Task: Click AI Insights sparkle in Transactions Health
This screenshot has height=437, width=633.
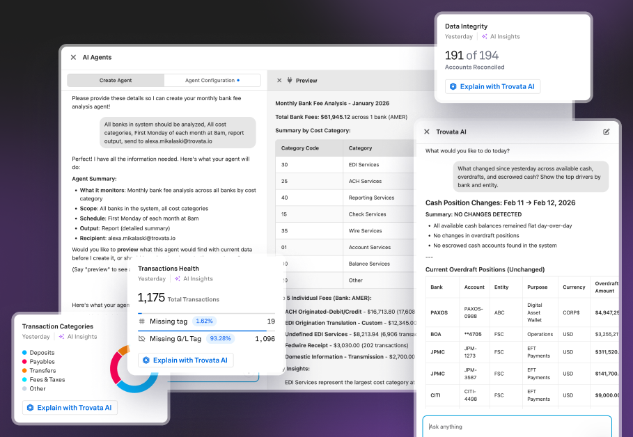Action: [177, 279]
